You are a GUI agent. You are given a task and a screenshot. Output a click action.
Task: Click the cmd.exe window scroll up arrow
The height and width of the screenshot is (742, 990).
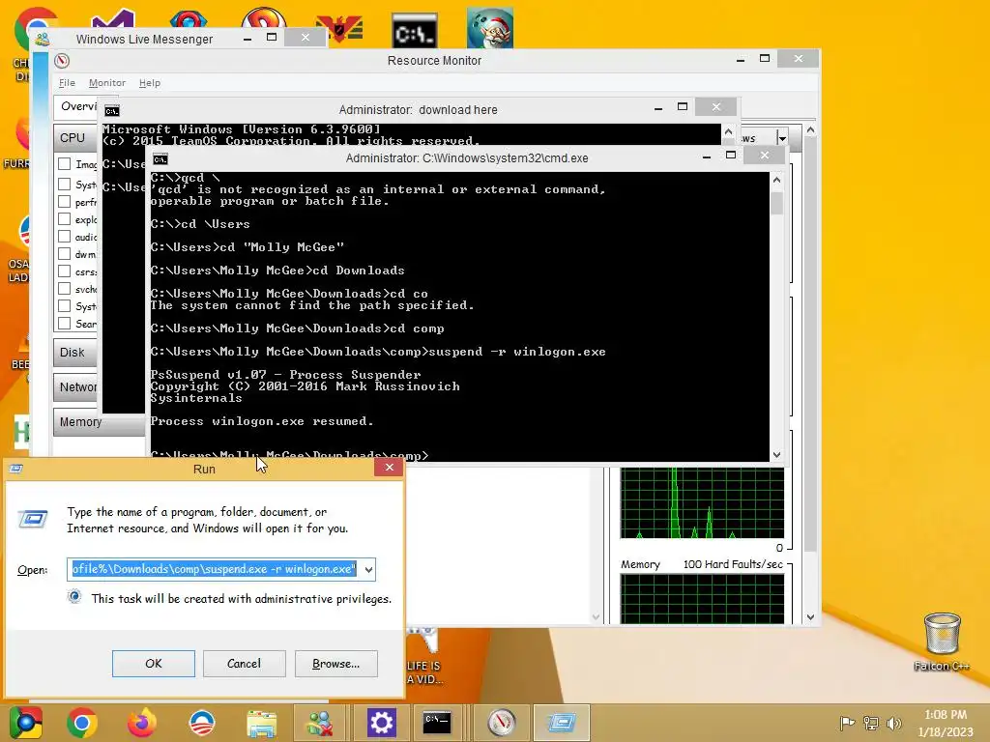pyautogui.click(x=776, y=181)
